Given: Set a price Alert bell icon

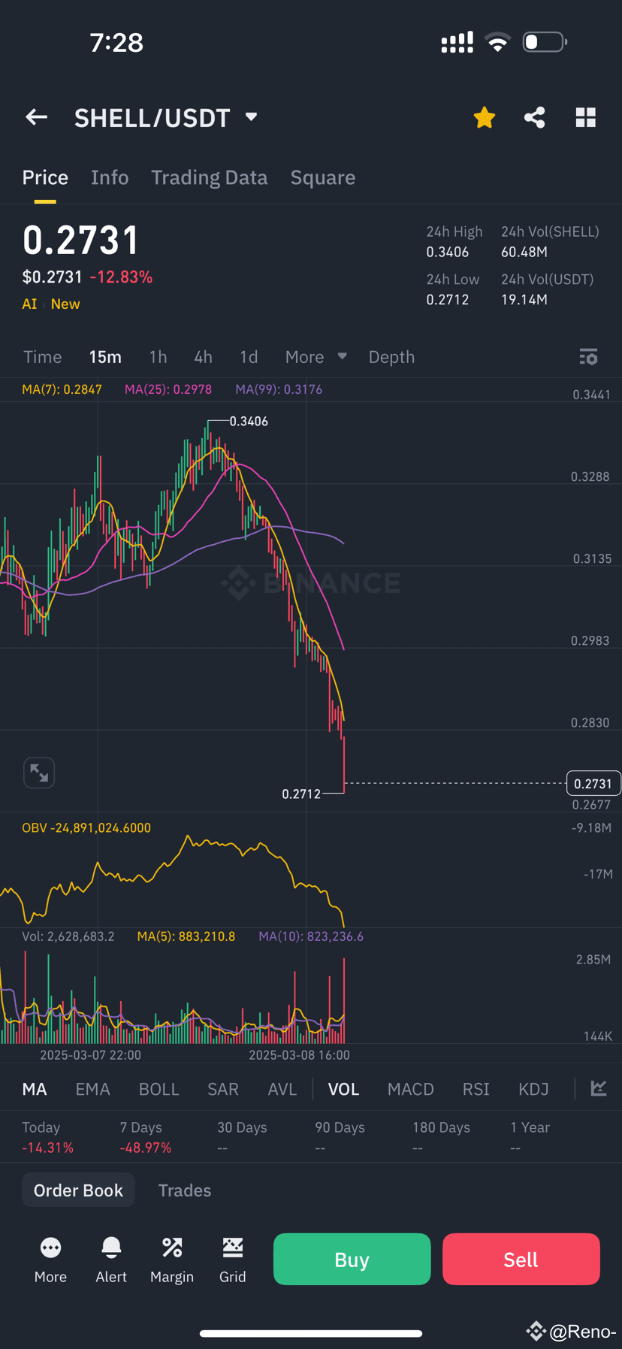Looking at the screenshot, I should coord(111,1248).
